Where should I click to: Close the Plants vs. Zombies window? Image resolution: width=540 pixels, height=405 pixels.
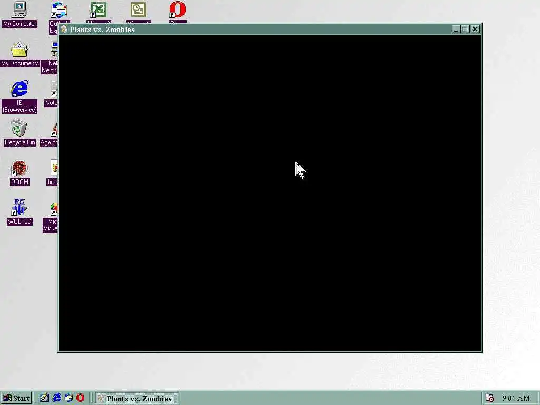[x=475, y=30]
